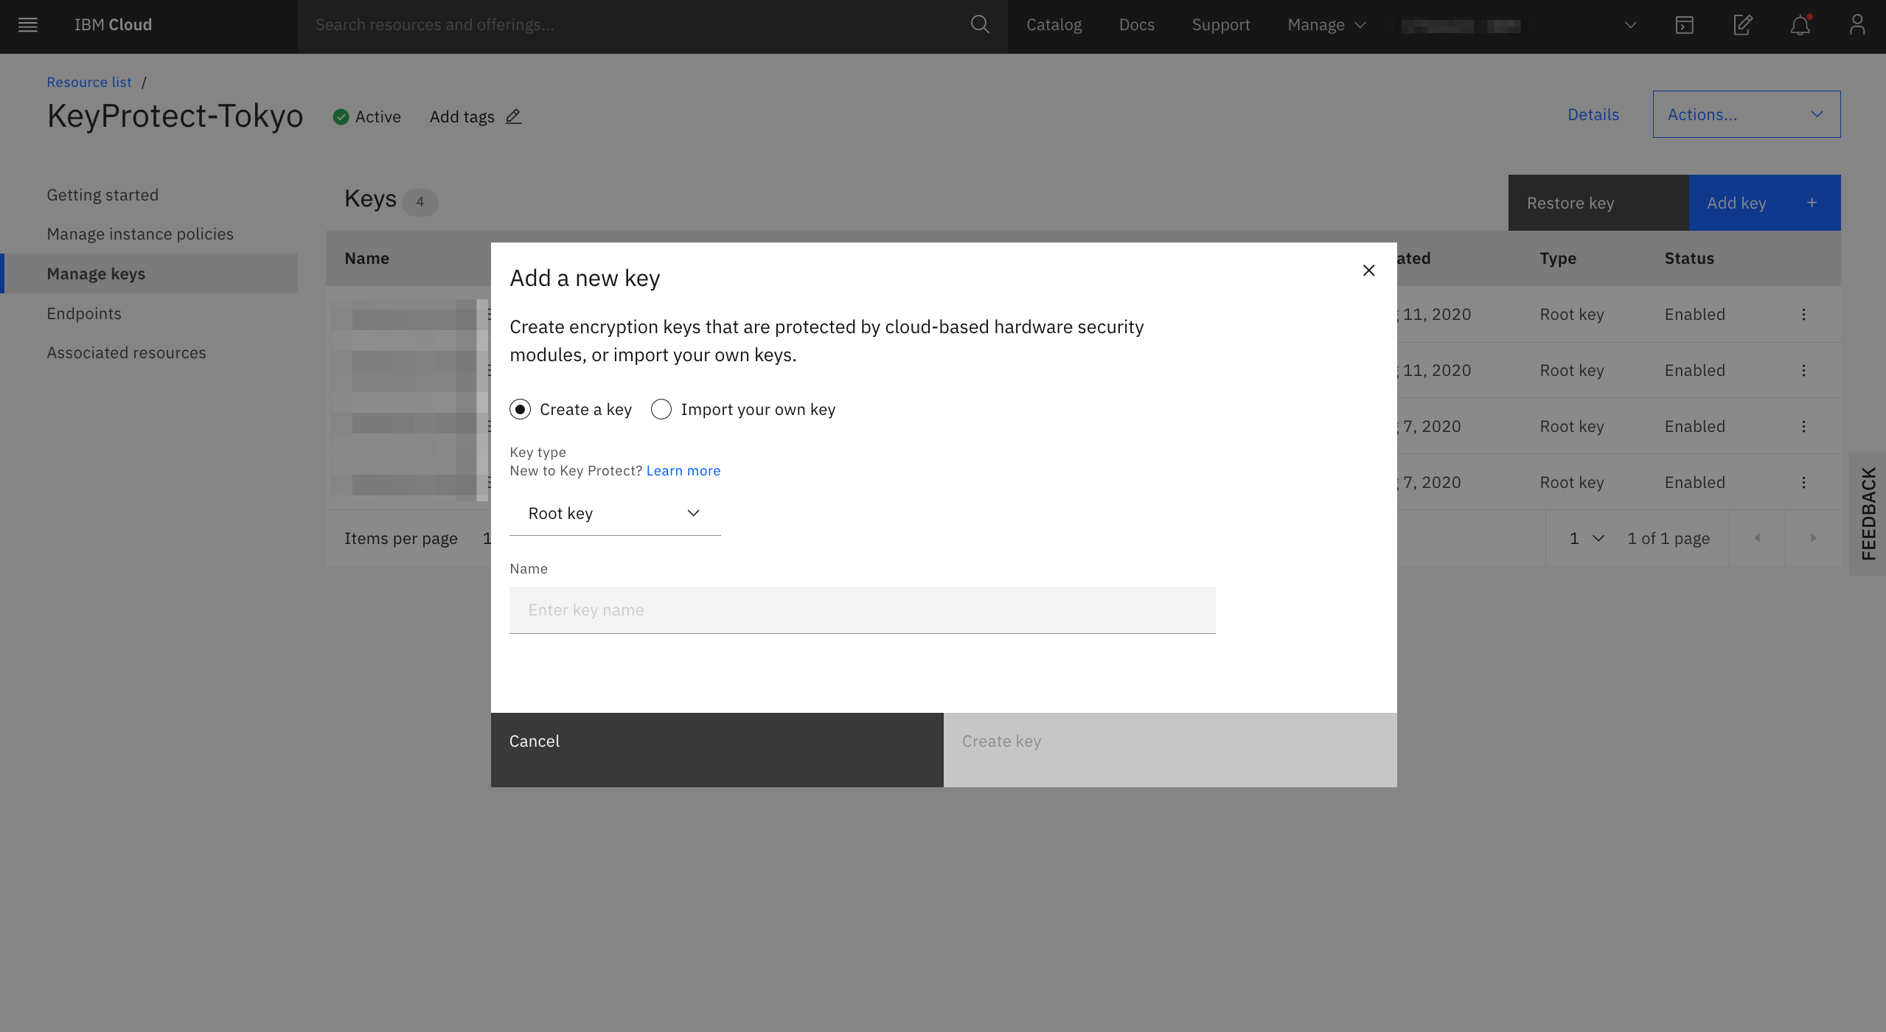Go to Endpoints in sidebar
The image size is (1886, 1032).
pos(84,314)
